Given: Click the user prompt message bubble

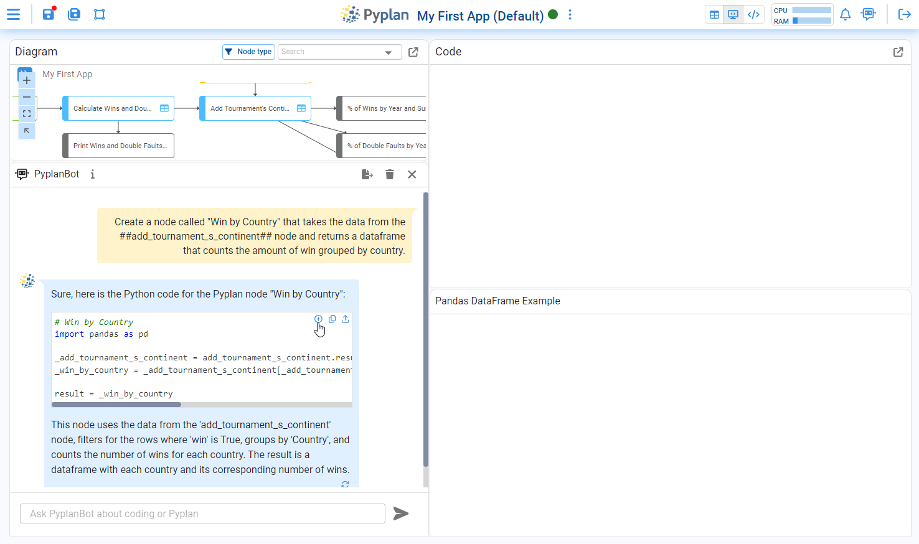Looking at the screenshot, I should pos(255,236).
